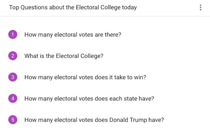The image size is (210, 135).
Task: Click the 'Top Questions about the Electoral College today' heading
Action: [73, 7]
